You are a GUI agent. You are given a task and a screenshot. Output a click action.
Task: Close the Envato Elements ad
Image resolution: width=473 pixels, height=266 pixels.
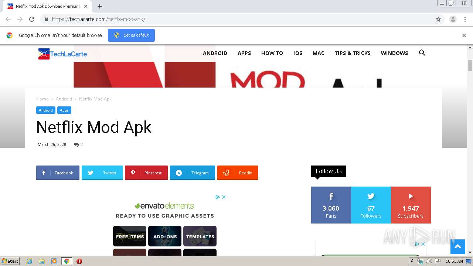pos(224,197)
